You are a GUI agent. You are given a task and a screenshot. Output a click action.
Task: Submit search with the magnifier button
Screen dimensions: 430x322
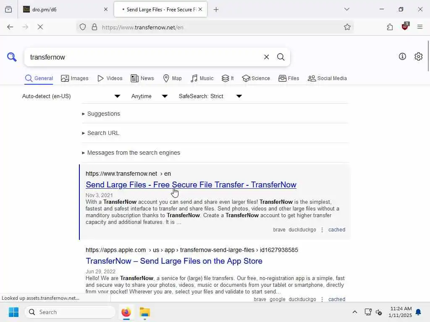[x=281, y=57]
